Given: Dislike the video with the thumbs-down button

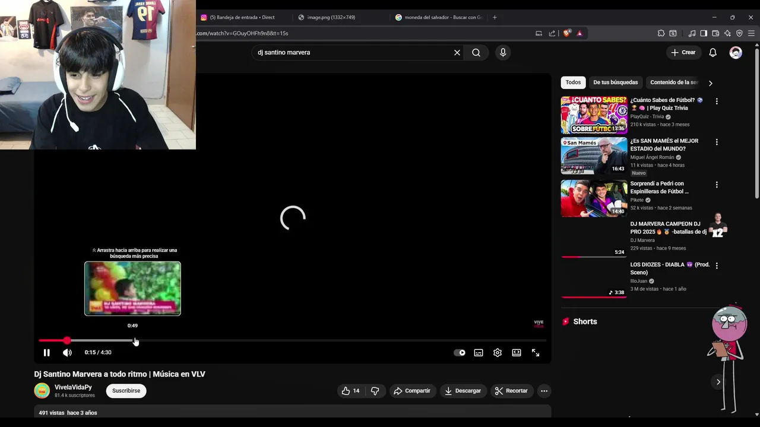Looking at the screenshot, I should coord(375,391).
